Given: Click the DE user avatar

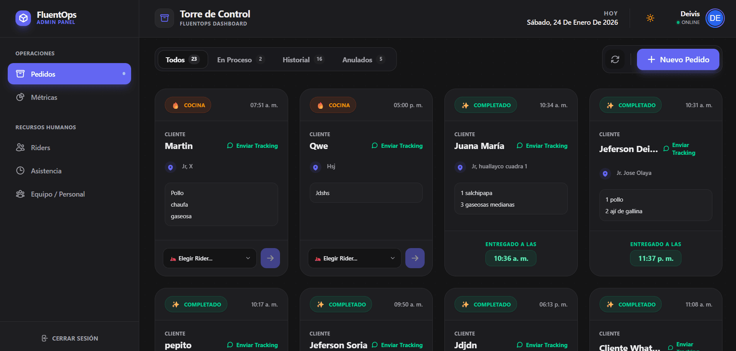Looking at the screenshot, I should (715, 18).
